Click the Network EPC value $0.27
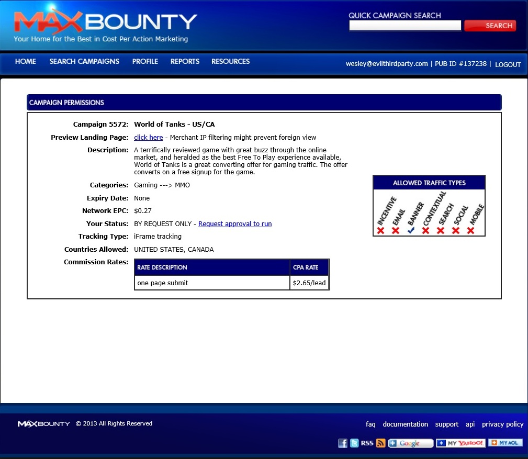The height and width of the screenshot is (459, 528). [x=143, y=211]
